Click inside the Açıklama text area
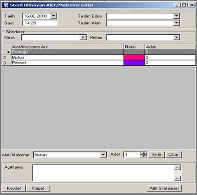Screen dimensions: 197x195 (103, 173)
